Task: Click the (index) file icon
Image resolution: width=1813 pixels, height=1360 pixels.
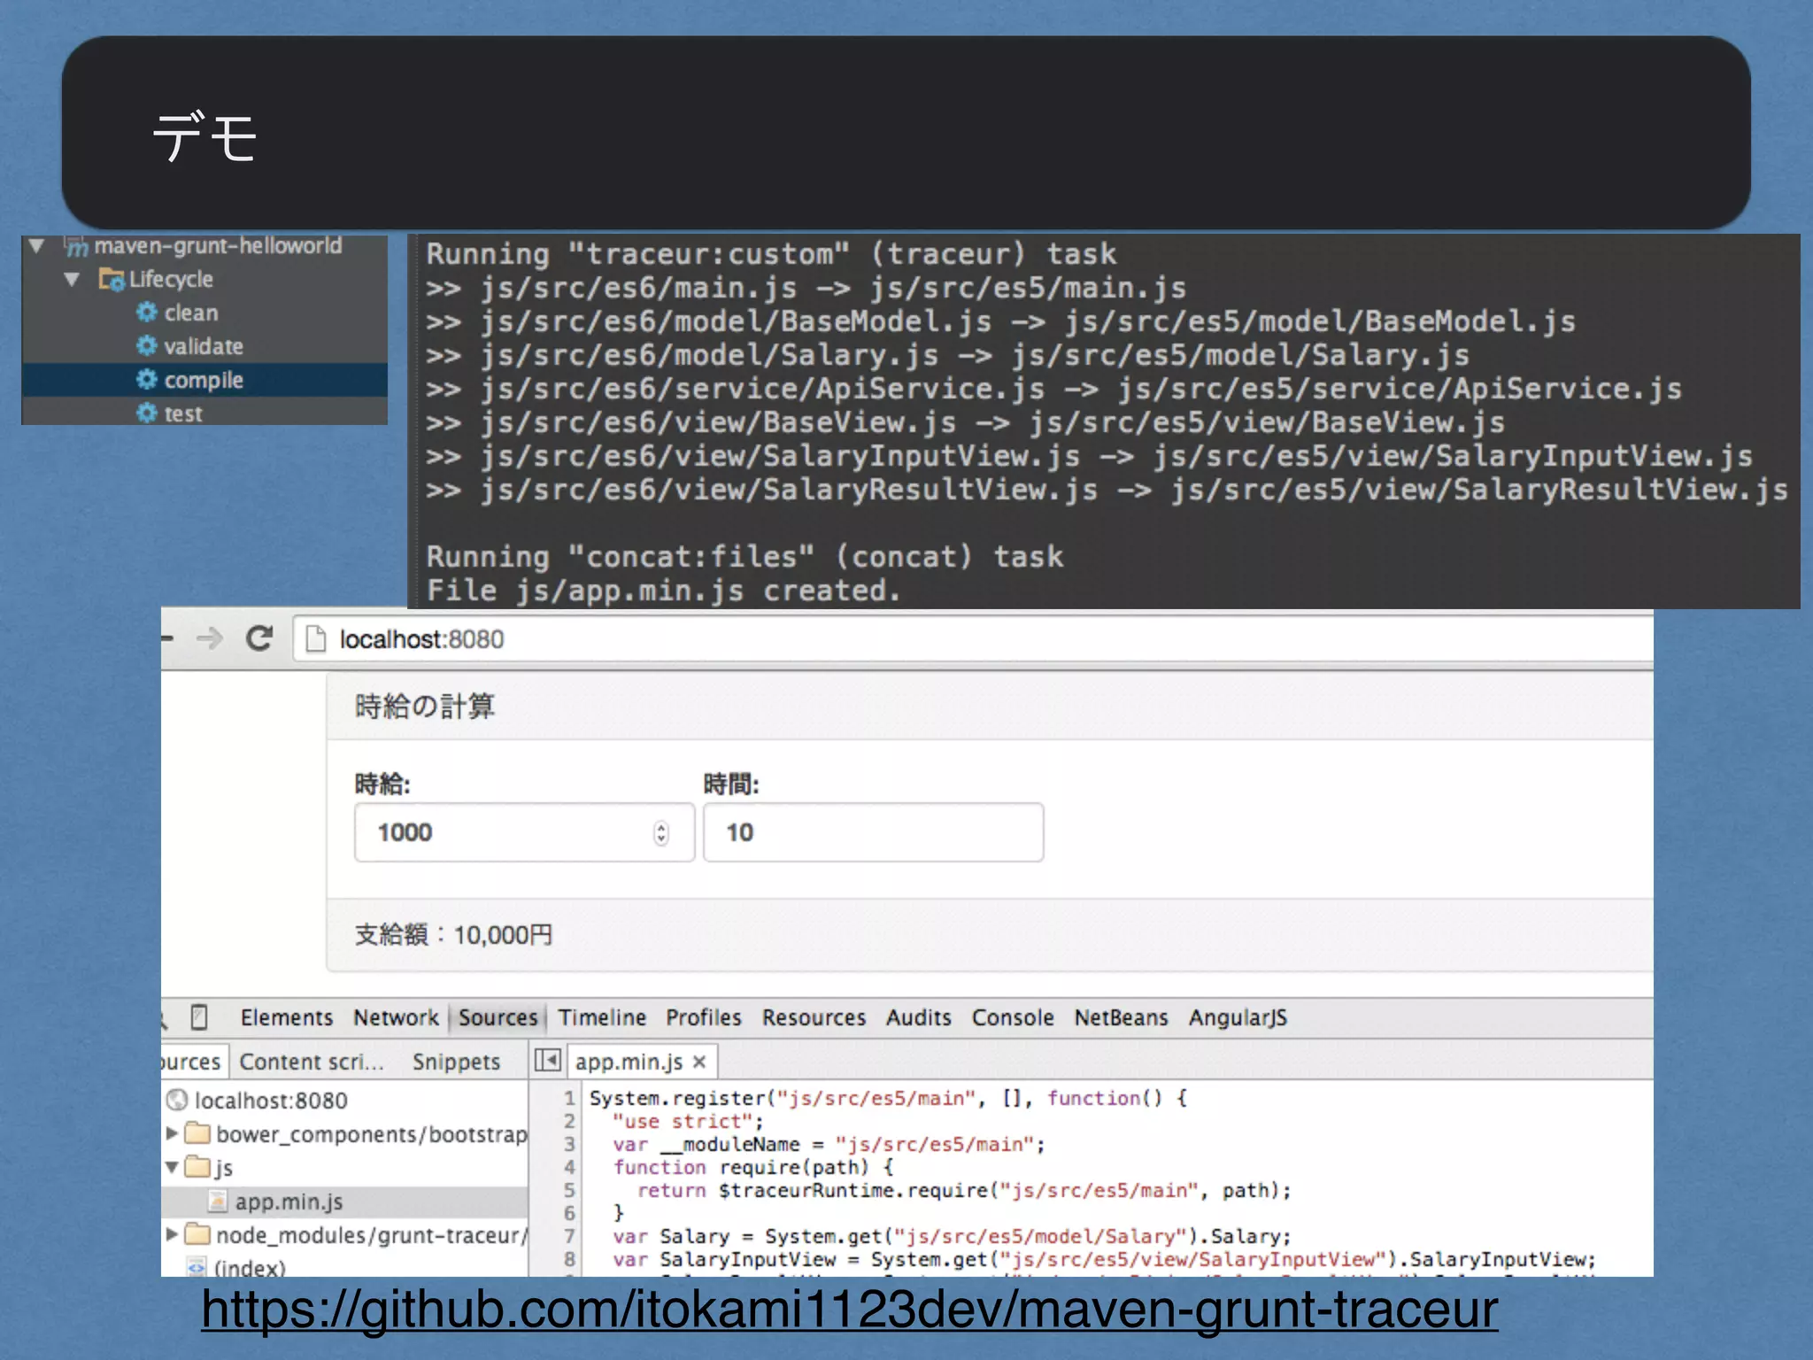Action: [x=197, y=1266]
